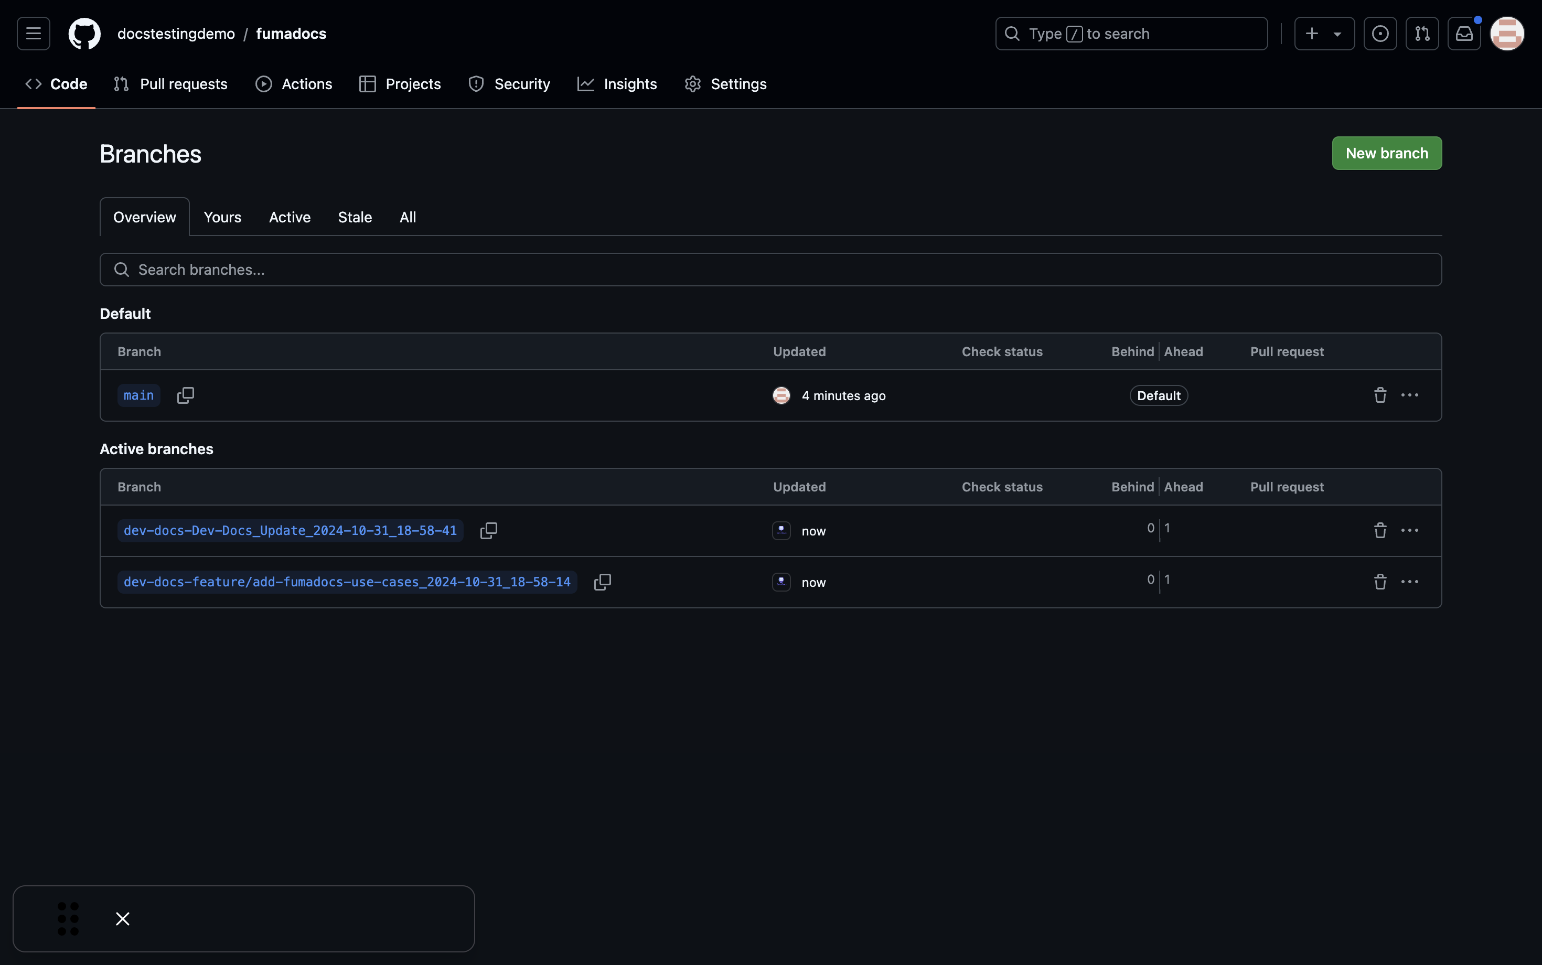Screen dimensions: 1542x965
Task: Open the Insights repository tab
Action: tap(617, 84)
